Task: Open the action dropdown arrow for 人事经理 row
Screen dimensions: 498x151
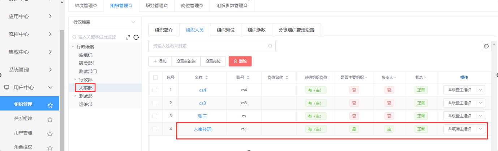Action: coord(480,129)
